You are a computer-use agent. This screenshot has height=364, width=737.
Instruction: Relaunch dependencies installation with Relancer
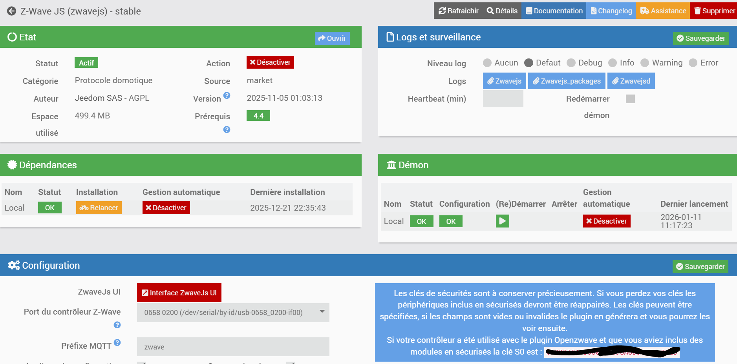pos(99,208)
